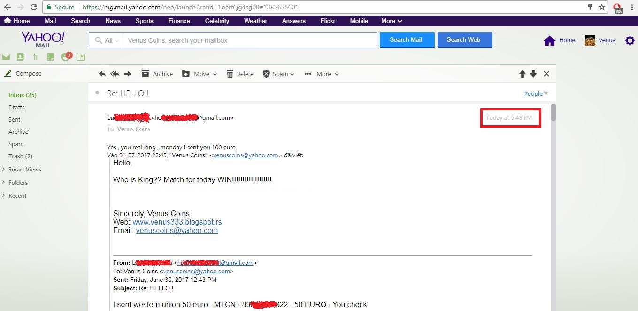The image size is (638, 311).
Task: Open the Move dropdown
Action: pos(200,74)
